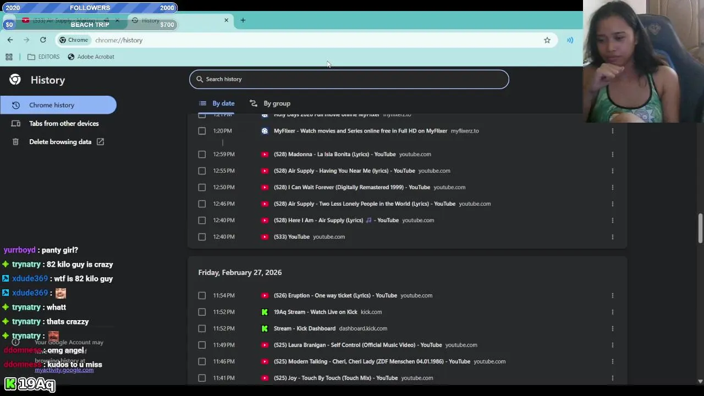Switch to By group view
704x396 pixels.
(x=270, y=103)
